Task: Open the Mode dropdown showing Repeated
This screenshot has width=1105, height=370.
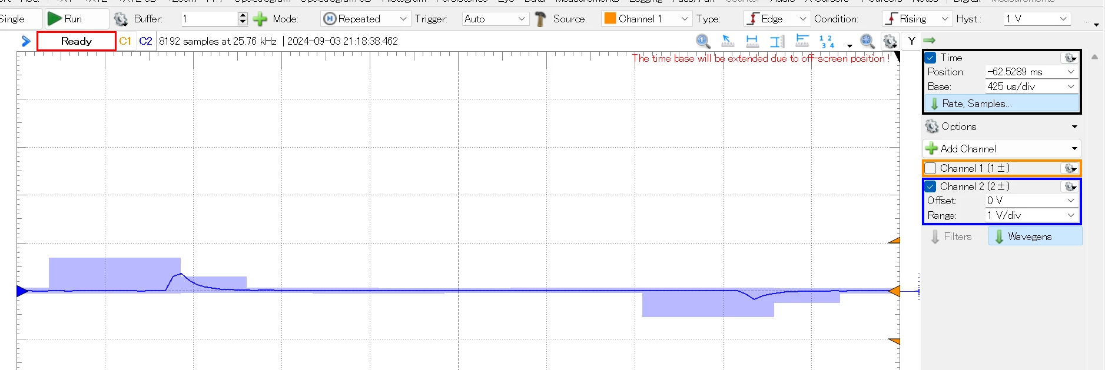Action: click(365, 19)
